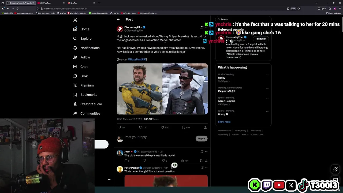Bookmark this page with star icon
The height and width of the screenshot is (193, 343).
coord(299,9)
